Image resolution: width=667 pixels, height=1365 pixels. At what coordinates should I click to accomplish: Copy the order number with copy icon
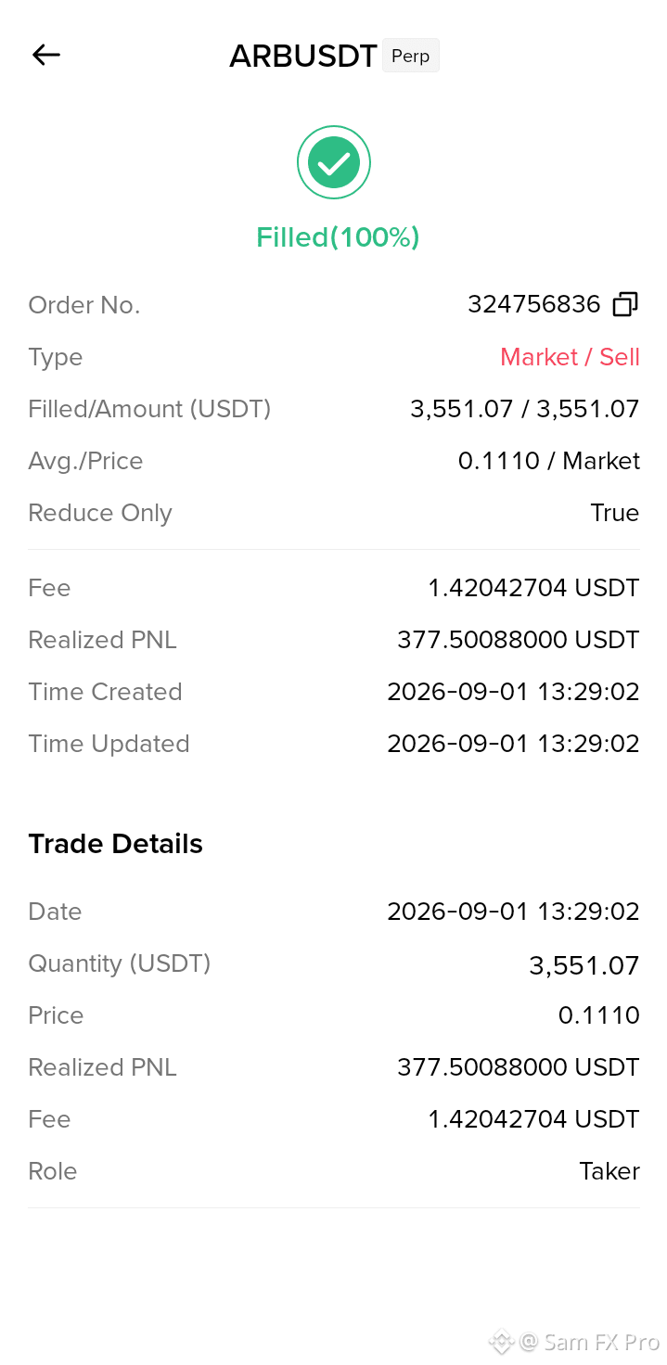click(x=625, y=304)
